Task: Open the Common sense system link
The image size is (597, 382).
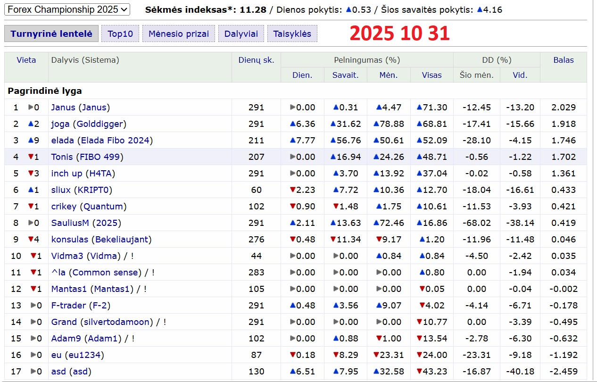Action: pos(106,273)
